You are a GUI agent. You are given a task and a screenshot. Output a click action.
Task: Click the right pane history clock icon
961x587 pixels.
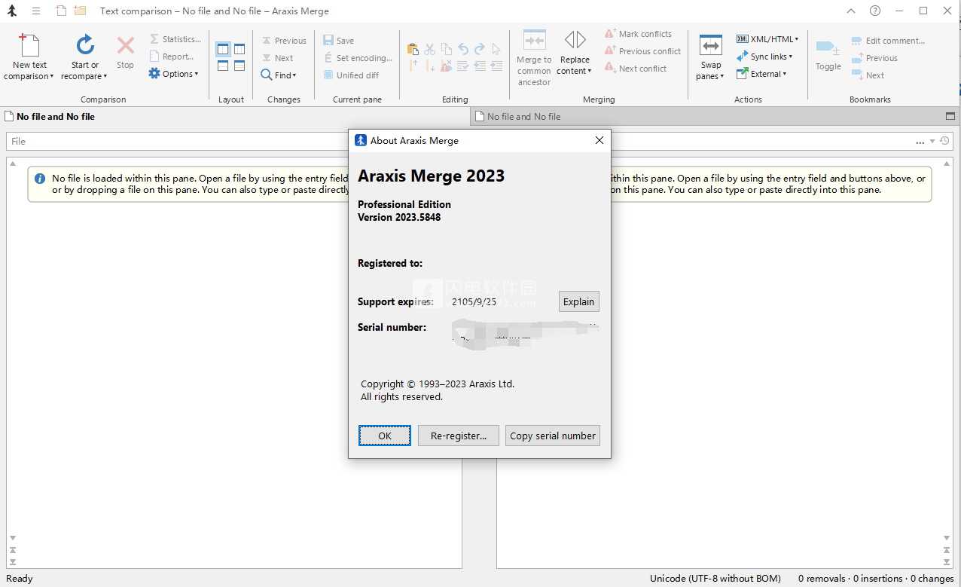(944, 141)
